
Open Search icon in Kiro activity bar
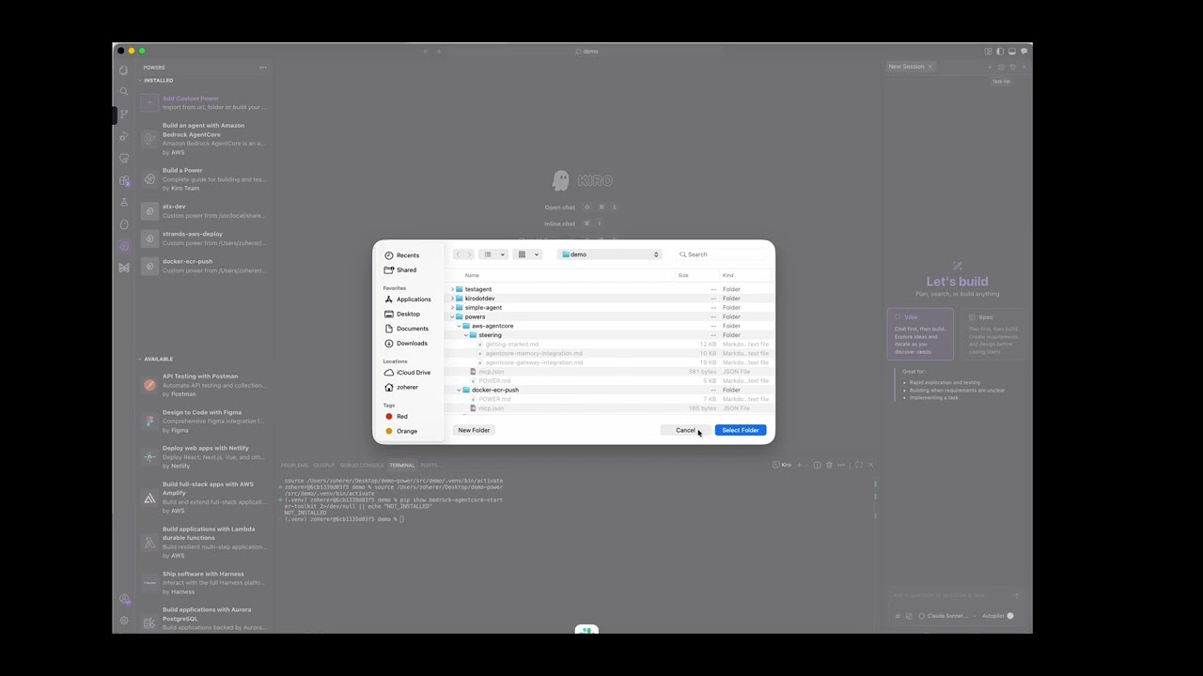123,92
